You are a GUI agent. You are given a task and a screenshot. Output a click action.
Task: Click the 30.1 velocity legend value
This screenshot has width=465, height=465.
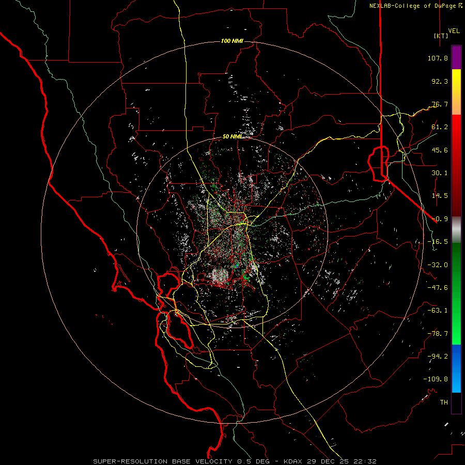(440, 173)
